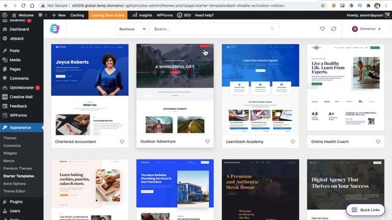Bookmark this page with star icon
Image resolution: width=392 pixels, height=220 pixels.
[323, 5]
